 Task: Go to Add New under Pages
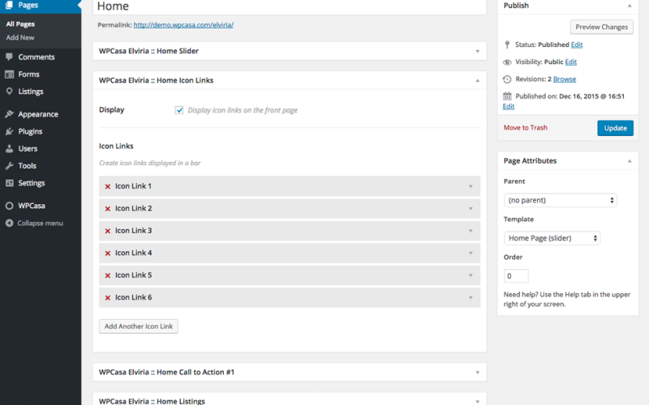point(20,38)
